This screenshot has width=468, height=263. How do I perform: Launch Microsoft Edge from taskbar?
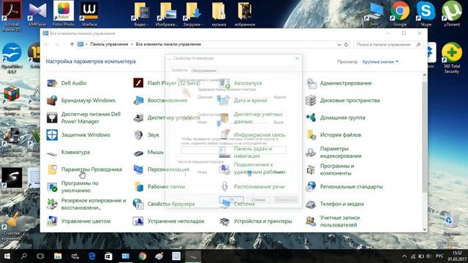tap(92, 256)
